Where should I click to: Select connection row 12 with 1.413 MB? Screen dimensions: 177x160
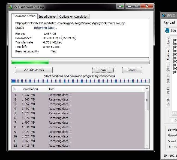[x=78, y=146]
